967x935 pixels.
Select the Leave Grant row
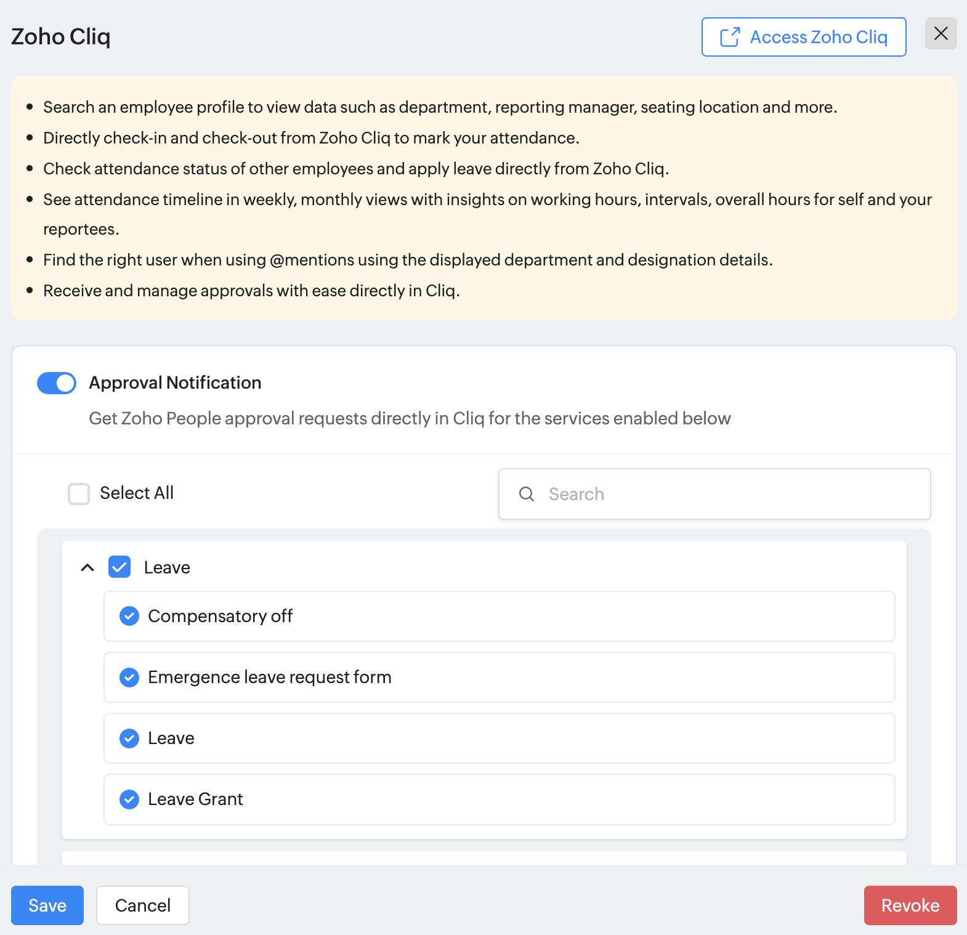pos(499,799)
